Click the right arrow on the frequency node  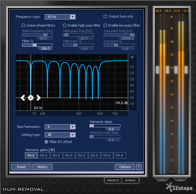coord(38,98)
